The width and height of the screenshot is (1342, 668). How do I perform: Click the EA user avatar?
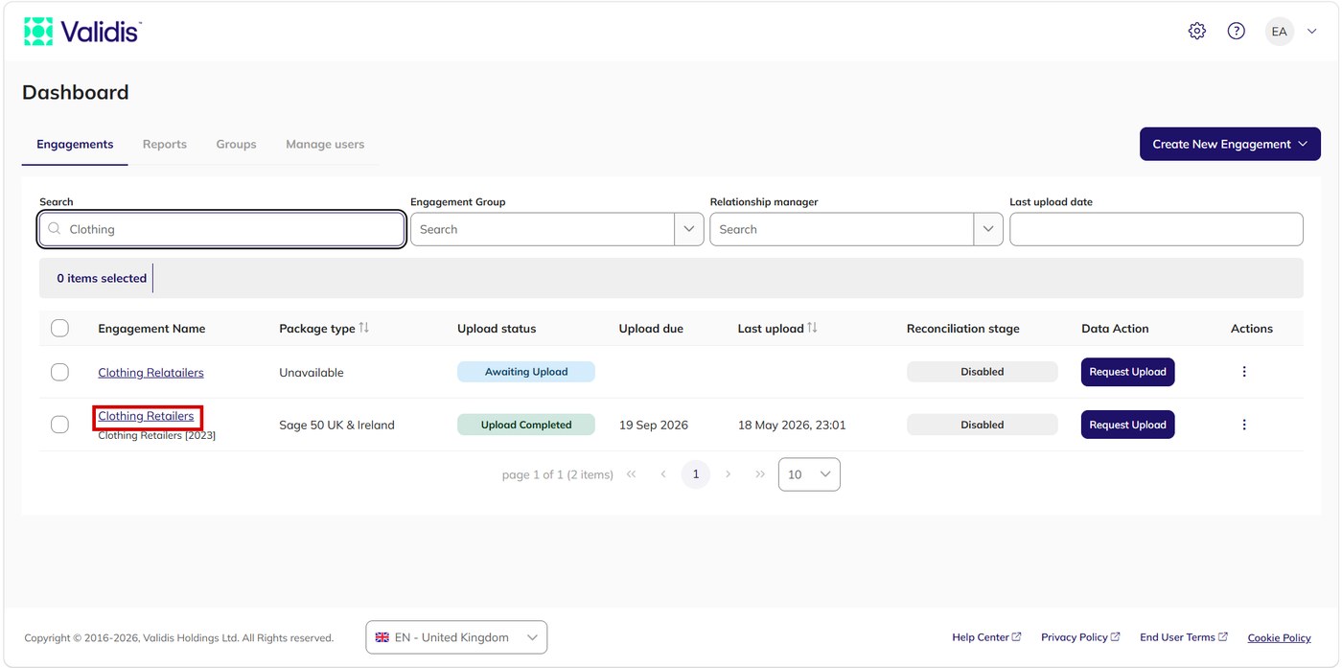(x=1279, y=32)
